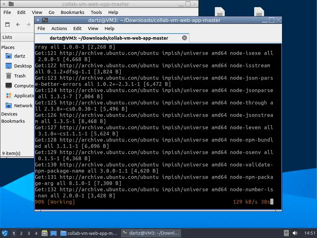317x238 pixels.
Task: Click terminal window menu dot icon
Action: [38, 20]
